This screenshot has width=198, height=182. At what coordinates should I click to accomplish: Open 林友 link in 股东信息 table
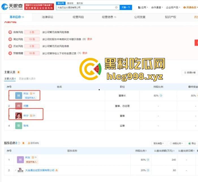[28, 157]
